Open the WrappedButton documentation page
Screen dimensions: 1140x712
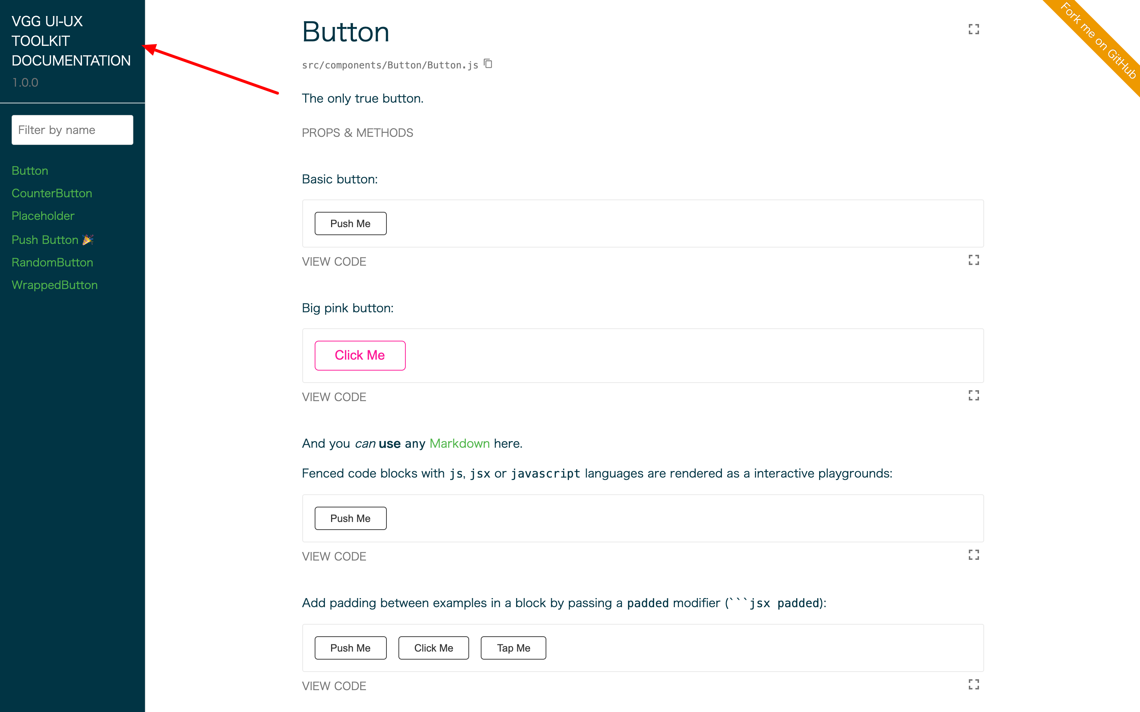pyautogui.click(x=54, y=285)
